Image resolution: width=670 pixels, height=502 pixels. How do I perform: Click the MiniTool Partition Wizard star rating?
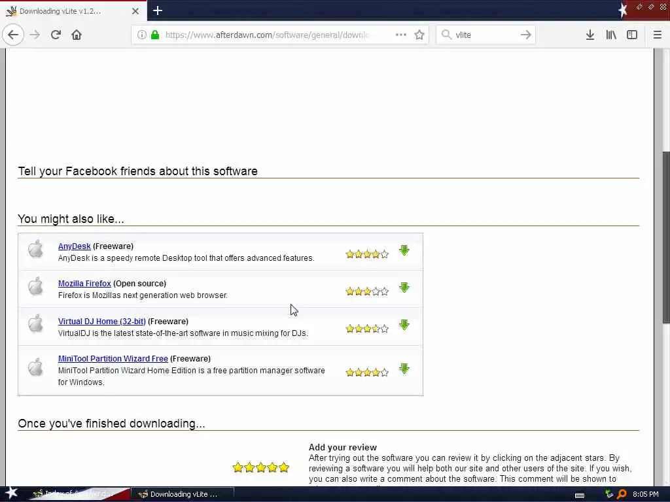(x=367, y=372)
